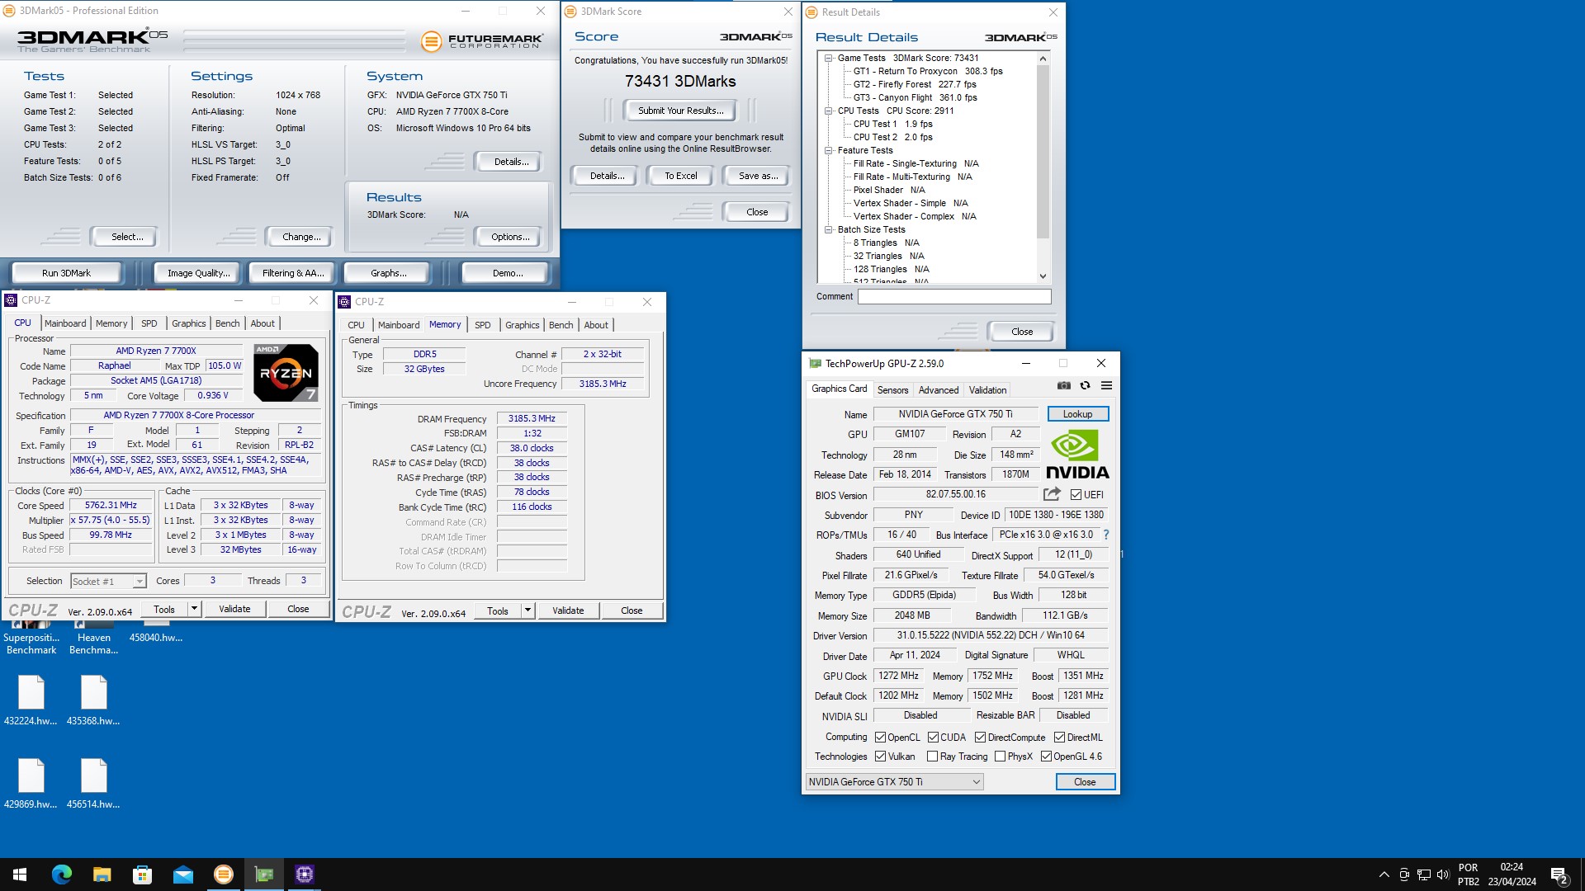Switch to Sensors tab in GPU-Z
This screenshot has height=891, width=1585.
click(892, 390)
